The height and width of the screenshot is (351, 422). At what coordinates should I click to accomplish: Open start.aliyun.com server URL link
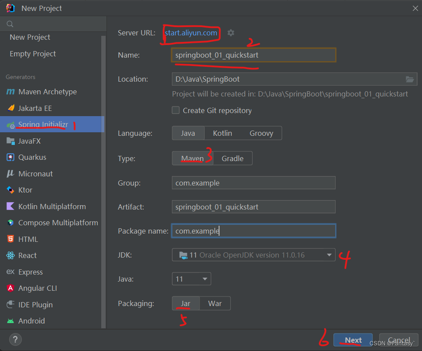click(x=191, y=33)
